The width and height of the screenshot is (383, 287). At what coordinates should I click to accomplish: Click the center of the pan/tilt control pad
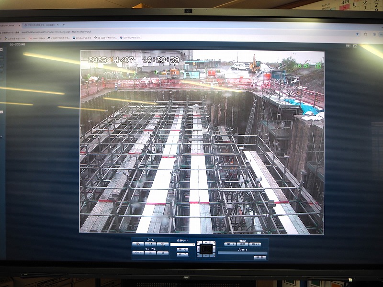206,249
